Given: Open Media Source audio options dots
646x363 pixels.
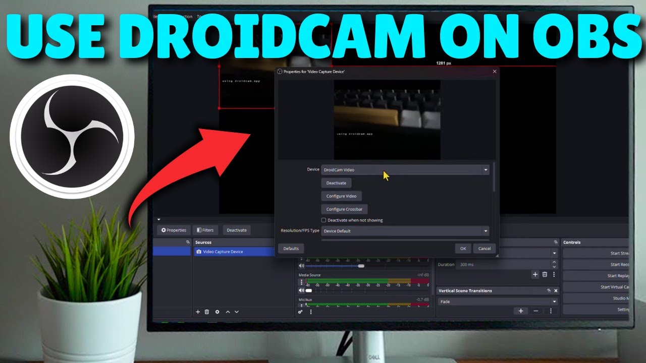Looking at the screenshot, I should point(302,282).
